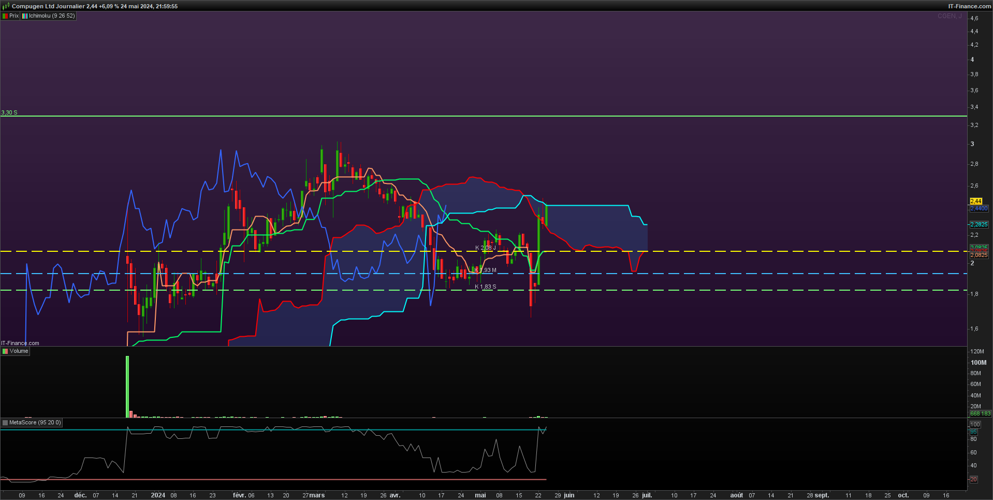Viewport: 993px width, 500px height.
Task: Open the Prix label settings
Action: (14, 16)
